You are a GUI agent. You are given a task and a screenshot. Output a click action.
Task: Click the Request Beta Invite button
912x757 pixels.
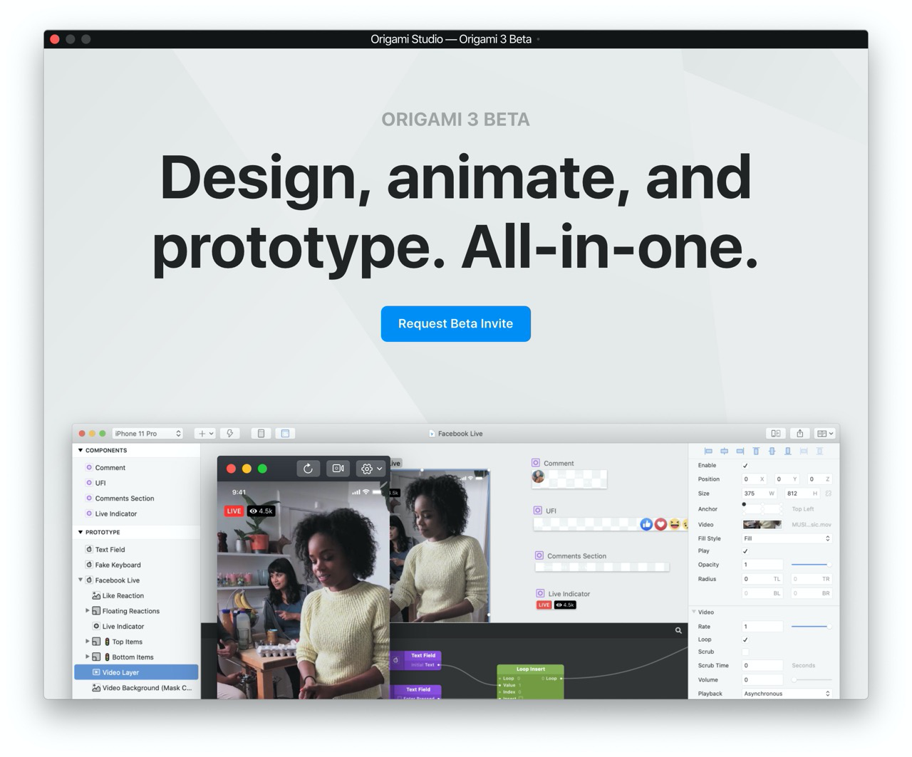click(455, 323)
